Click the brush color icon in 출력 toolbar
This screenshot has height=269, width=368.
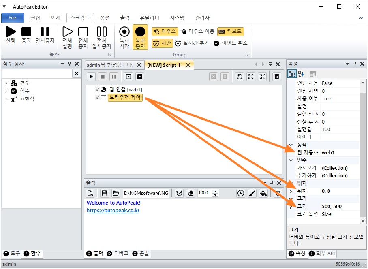[x=252, y=193]
